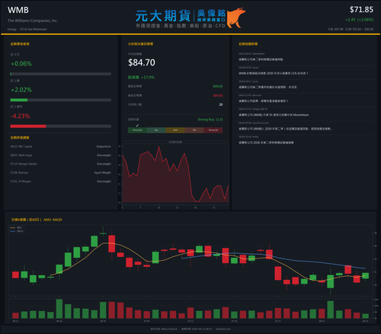Screen dimensions: 381x334
Task: Click the Strong Buy segment of rating scale
Action: click(x=137, y=130)
